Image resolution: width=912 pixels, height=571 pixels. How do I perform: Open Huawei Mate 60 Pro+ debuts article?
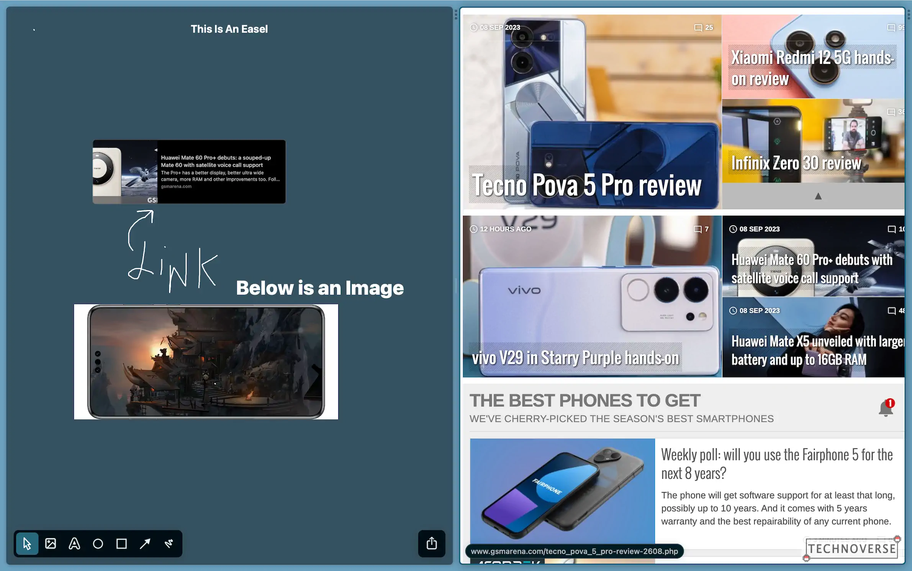[812, 269]
